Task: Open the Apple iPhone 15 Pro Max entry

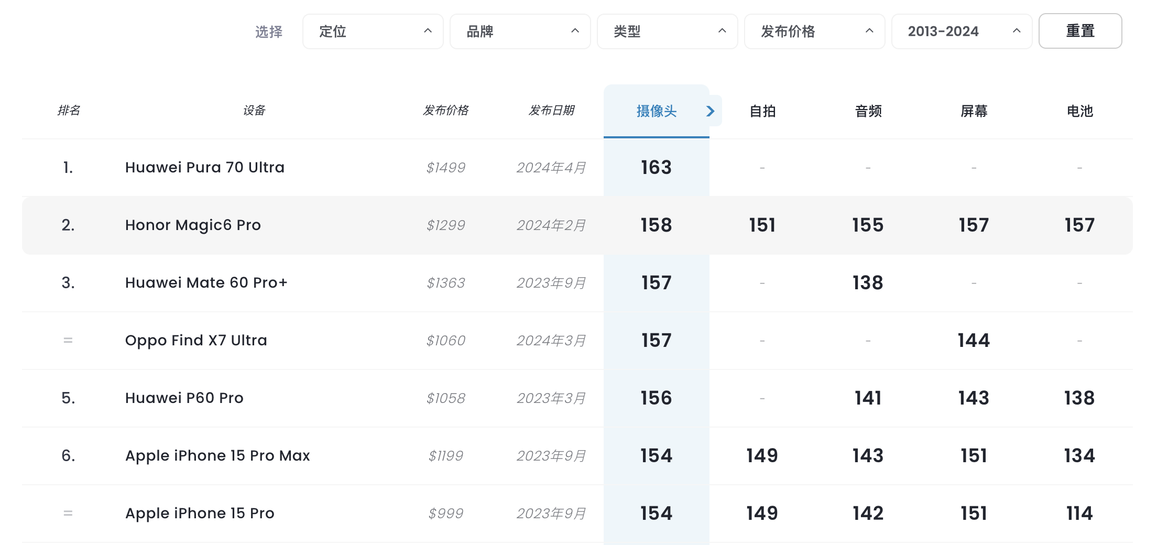Action: [x=217, y=455]
